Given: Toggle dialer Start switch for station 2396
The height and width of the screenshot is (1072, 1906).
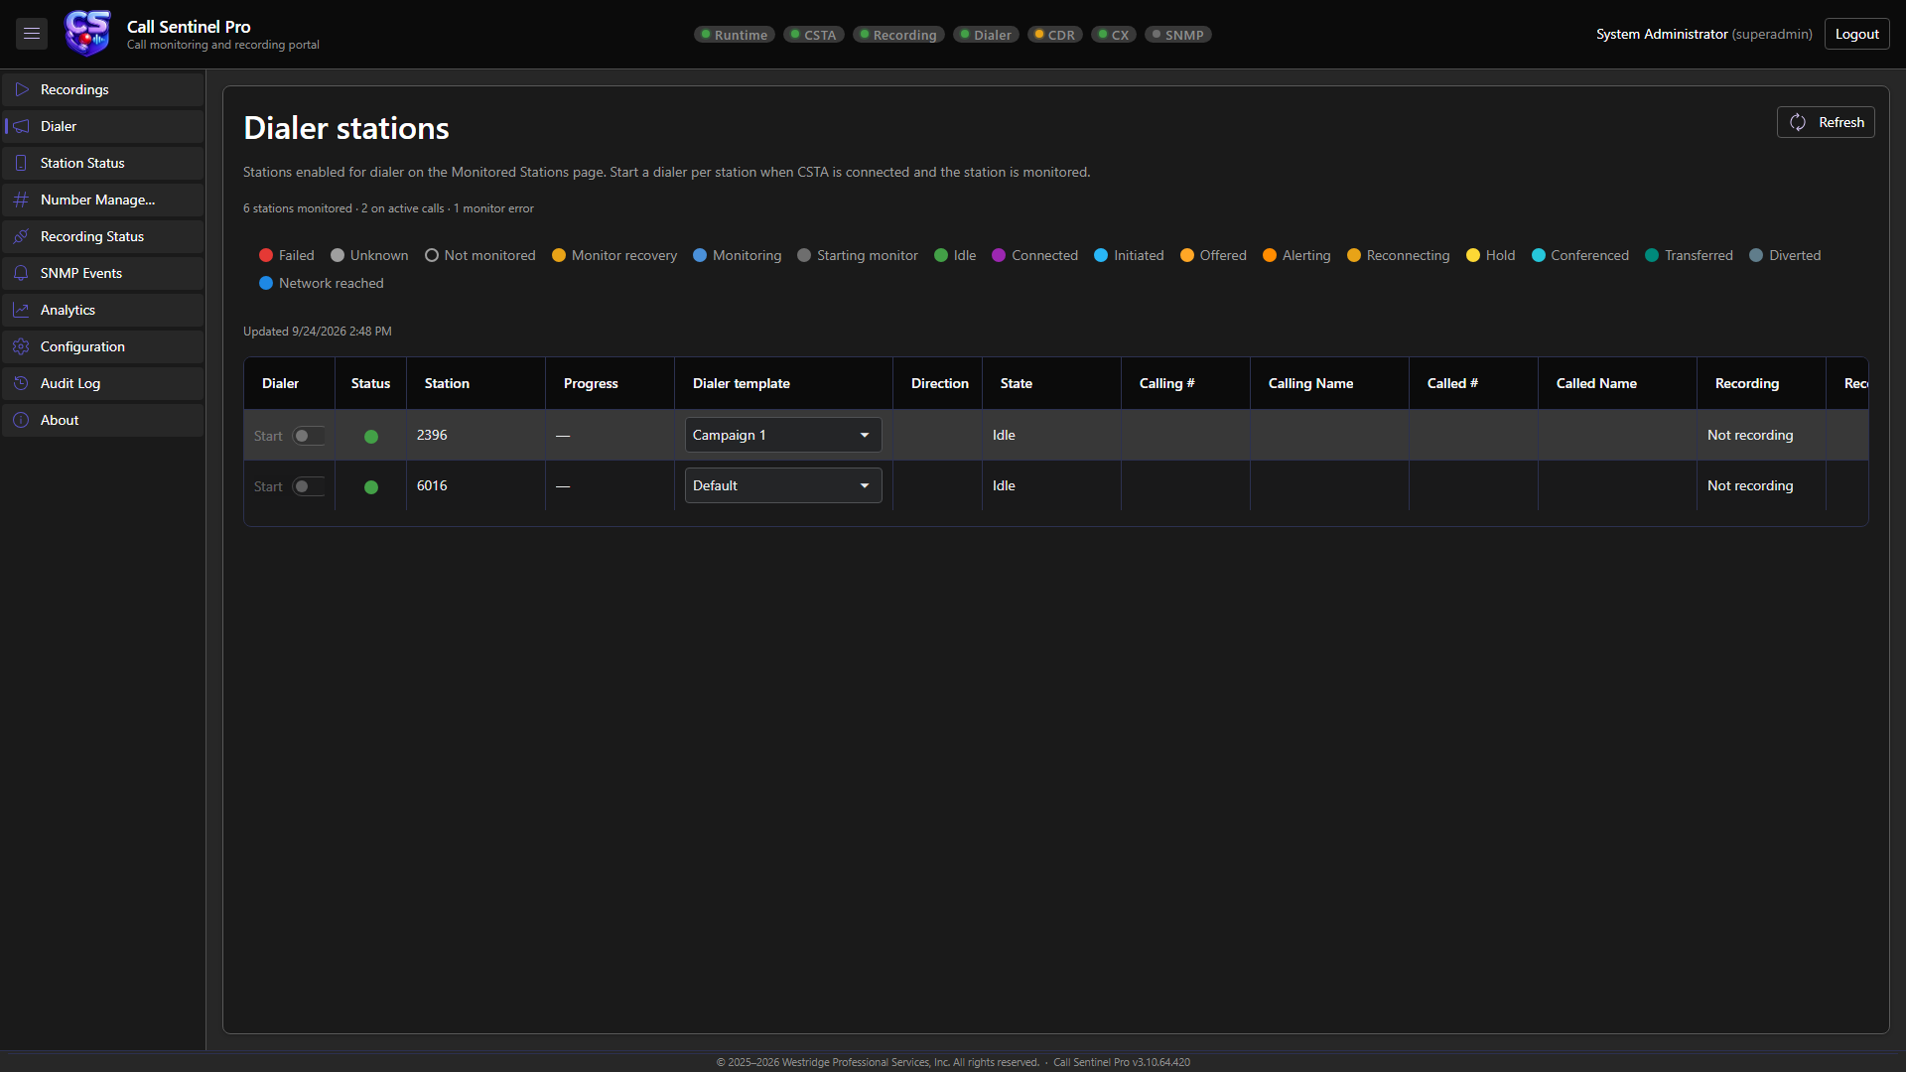Looking at the screenshot, I should coord(309,436).
